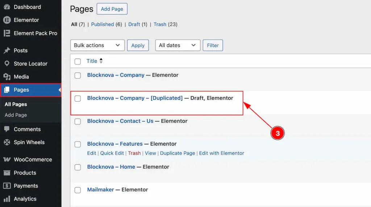371x207 pixels.
Task: Toggle the select-all checkbox beside Title
Action: (78, 61)
